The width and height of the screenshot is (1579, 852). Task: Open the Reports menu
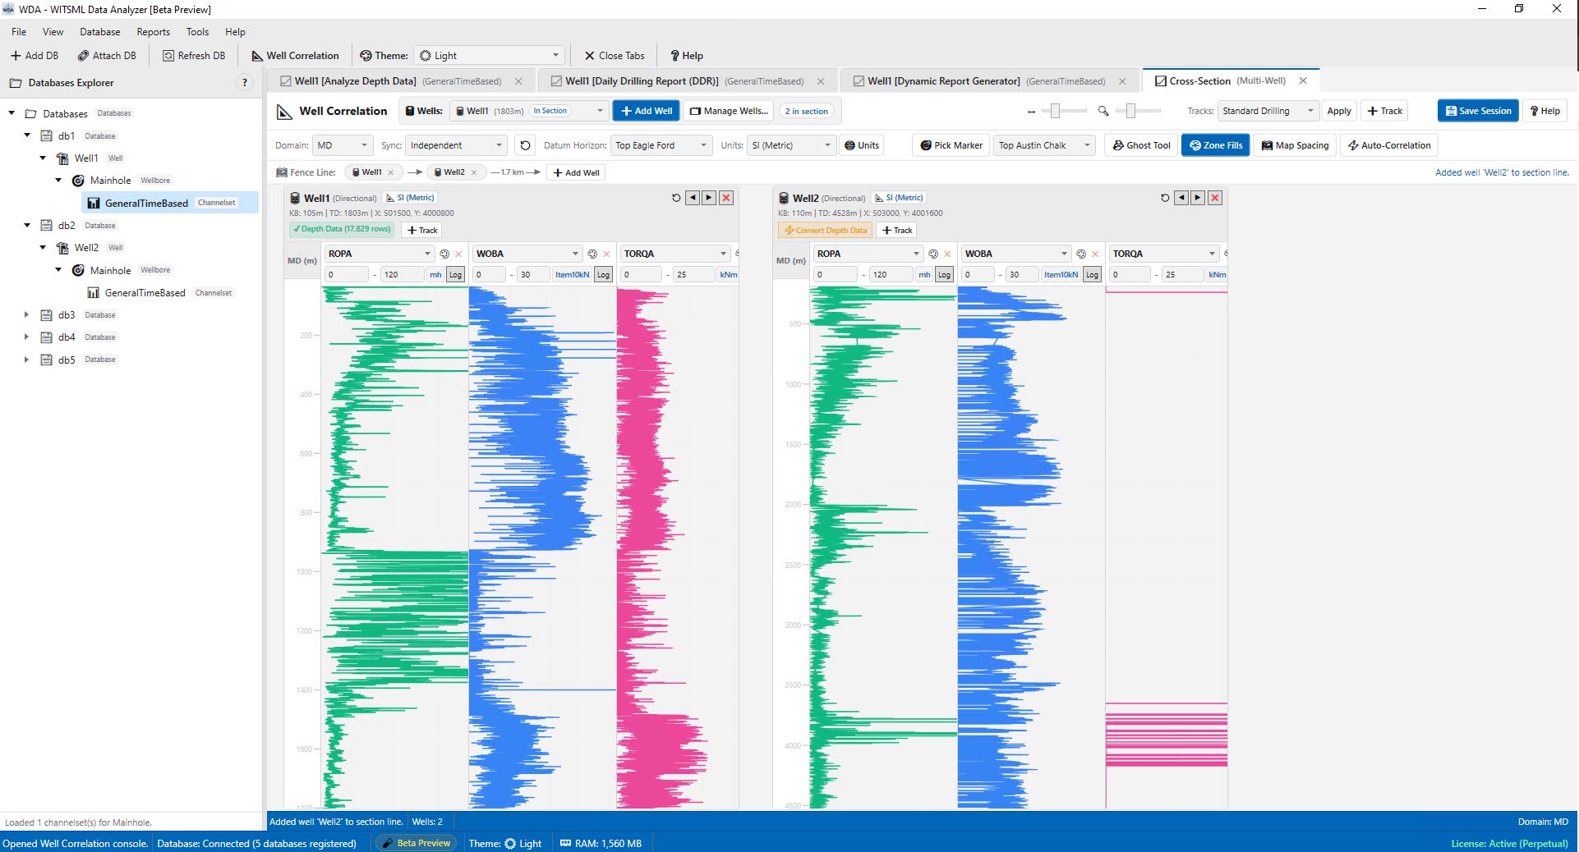pos(154,32)
